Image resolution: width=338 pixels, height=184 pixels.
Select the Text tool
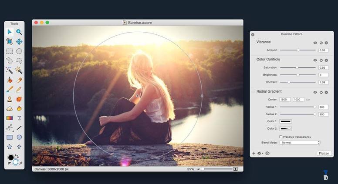(x=19, y=118)
